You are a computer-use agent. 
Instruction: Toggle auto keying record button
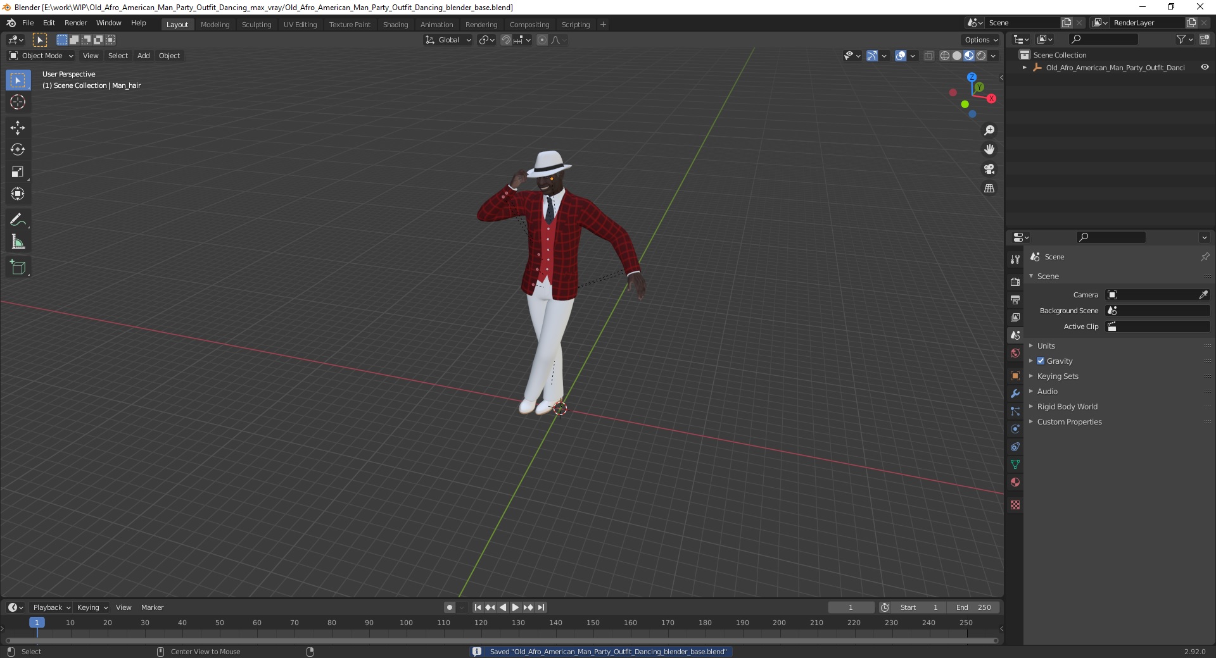click(x=450, y=607)
